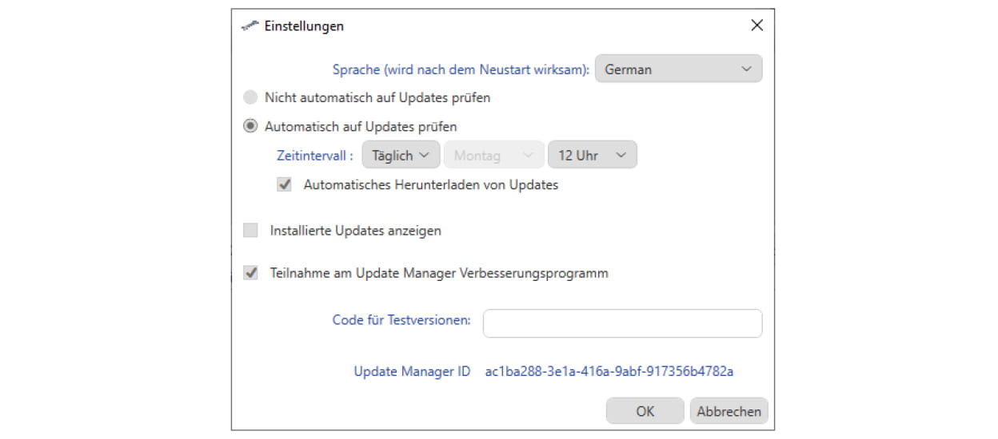The height and width of the screenshot is (439, 998).
Task: Close the Einstellungen dialog with X
Action: click(756, 26)
